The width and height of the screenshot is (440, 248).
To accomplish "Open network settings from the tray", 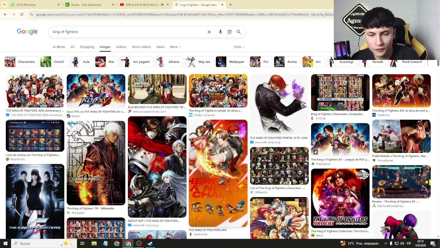I will tap(397, 244).
